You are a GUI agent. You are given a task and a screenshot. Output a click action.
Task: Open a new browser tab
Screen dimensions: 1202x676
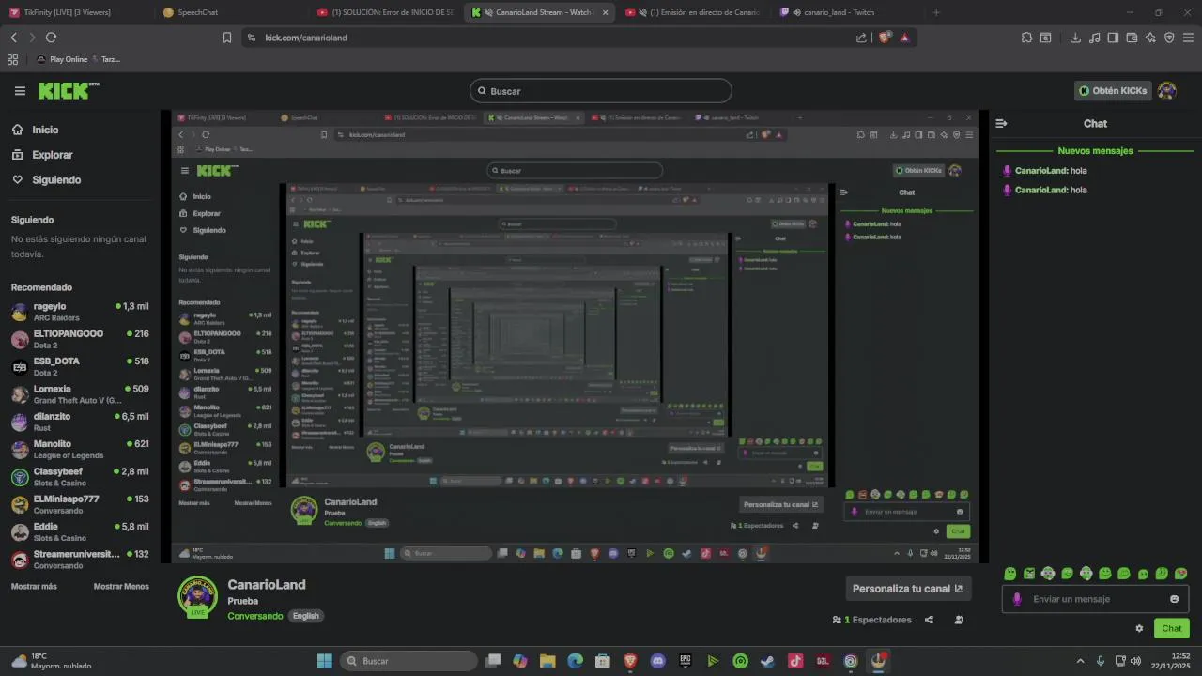pos(936,12)
